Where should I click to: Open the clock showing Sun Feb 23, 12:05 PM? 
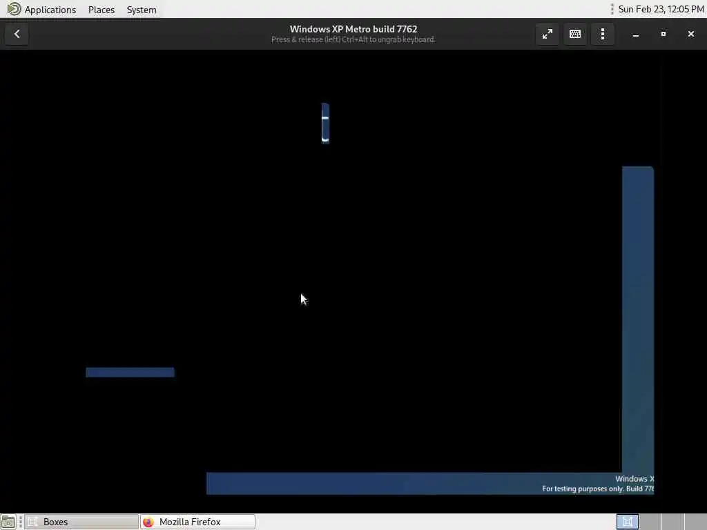pyautogui.click(x=661, y=9)
